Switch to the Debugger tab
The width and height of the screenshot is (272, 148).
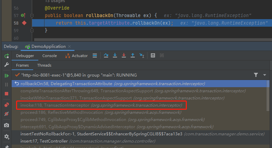coord(25,56)
